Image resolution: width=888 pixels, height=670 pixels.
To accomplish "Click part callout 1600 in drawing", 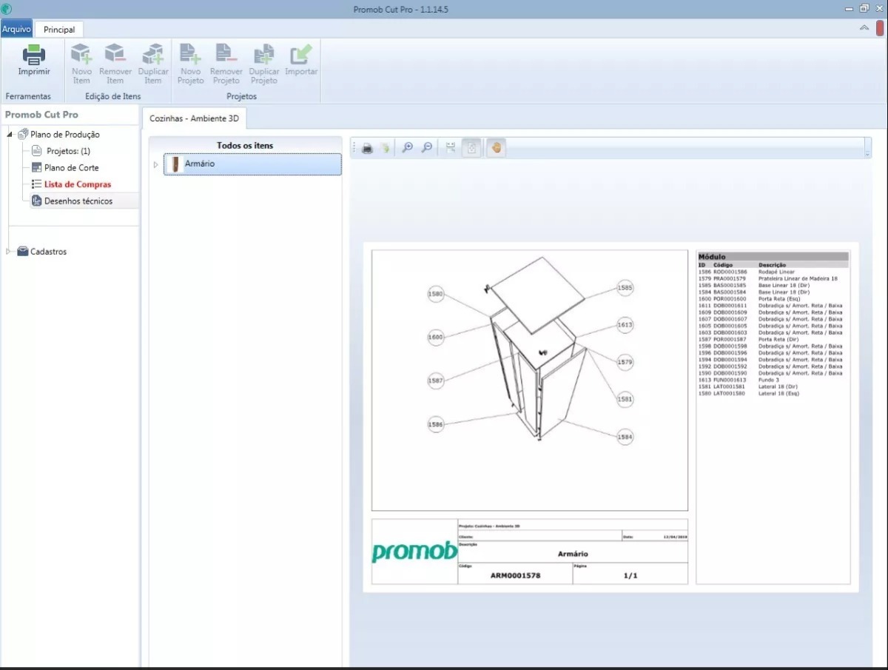I will [x=436, y=338].
